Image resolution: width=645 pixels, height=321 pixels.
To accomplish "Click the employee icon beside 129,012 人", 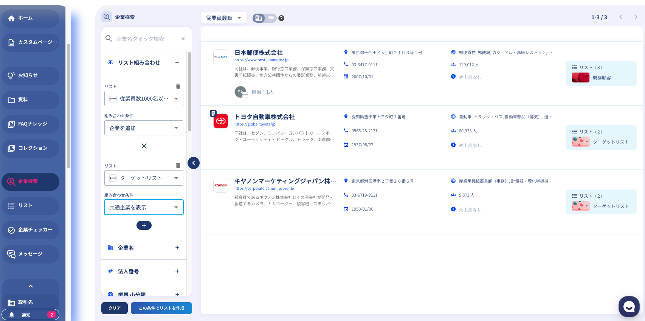I will [453, 64].
